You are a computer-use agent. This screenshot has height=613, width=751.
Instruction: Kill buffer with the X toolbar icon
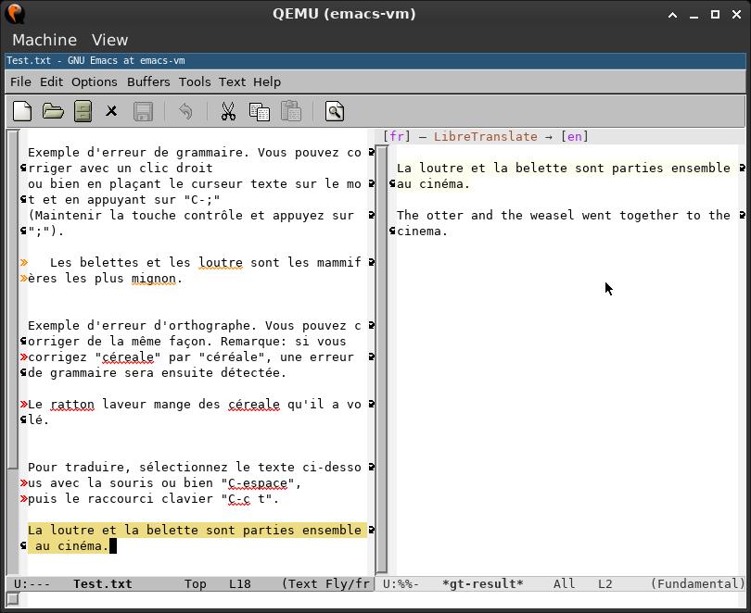pyautogui.click(x=111, y=112)
